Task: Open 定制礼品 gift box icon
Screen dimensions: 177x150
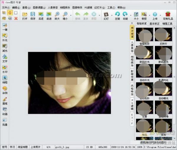Action: pos(168,14)
